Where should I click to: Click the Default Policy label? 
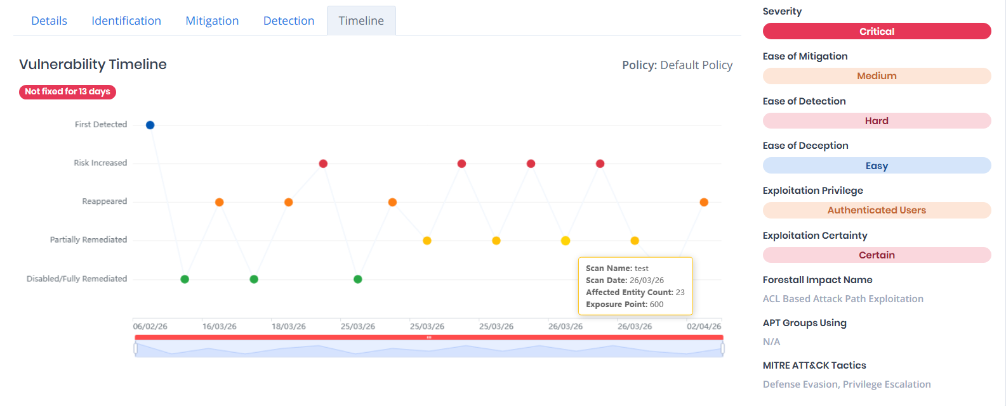coord(696,65)
